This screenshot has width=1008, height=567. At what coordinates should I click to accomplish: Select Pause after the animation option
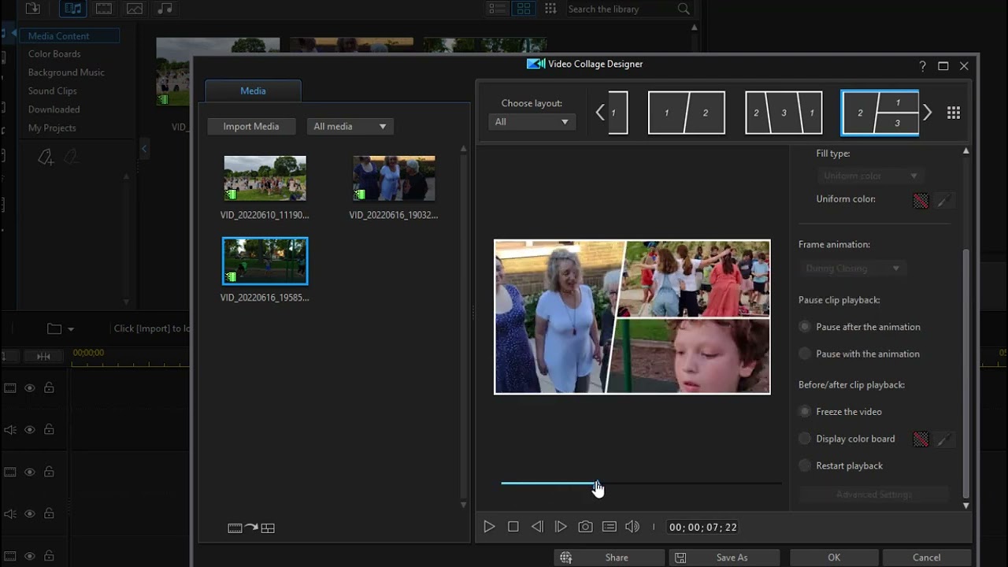(860, 327)
